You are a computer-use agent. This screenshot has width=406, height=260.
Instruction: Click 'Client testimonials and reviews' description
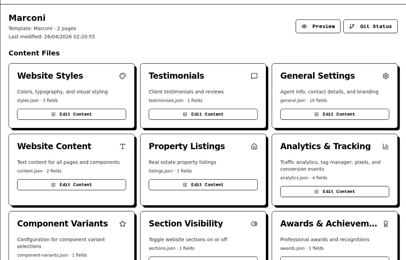186,92
